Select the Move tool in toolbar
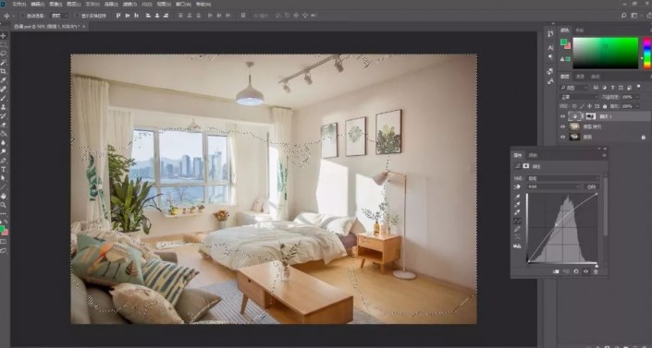 tap(4, 36)
